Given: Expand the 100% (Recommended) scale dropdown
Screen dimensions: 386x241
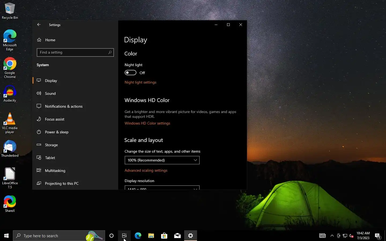Looking at the screenshot, I should [162, 160].
